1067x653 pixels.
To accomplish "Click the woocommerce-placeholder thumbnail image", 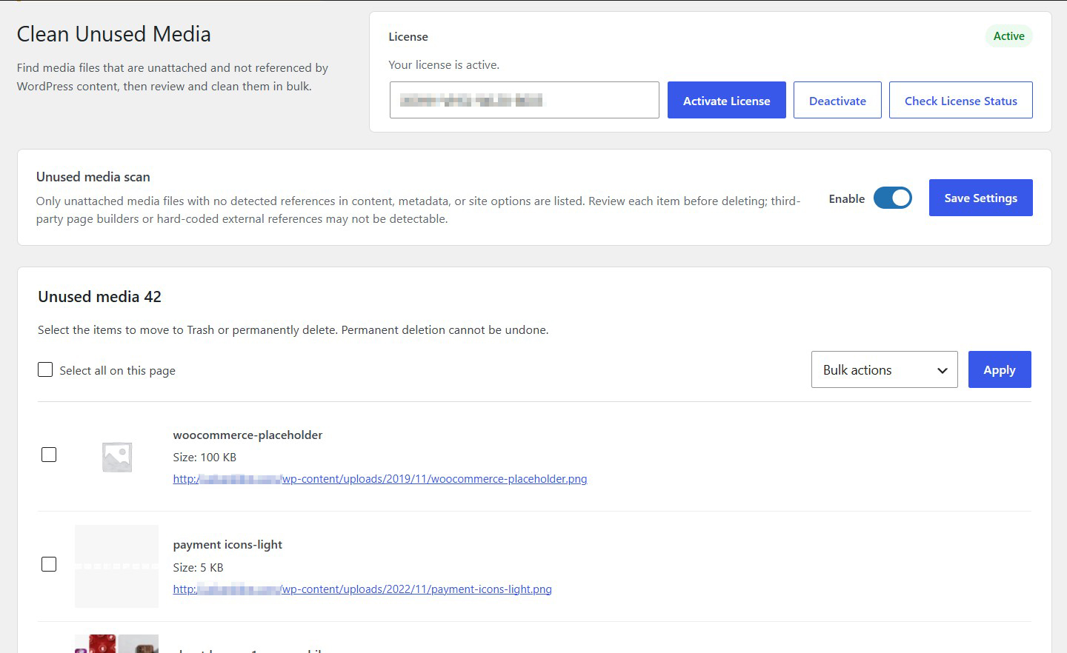I will [x=117, y=457].
